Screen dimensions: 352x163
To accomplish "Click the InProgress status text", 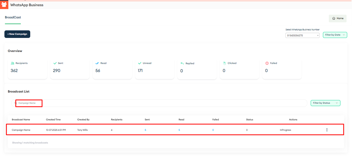I will click(285, 130).
